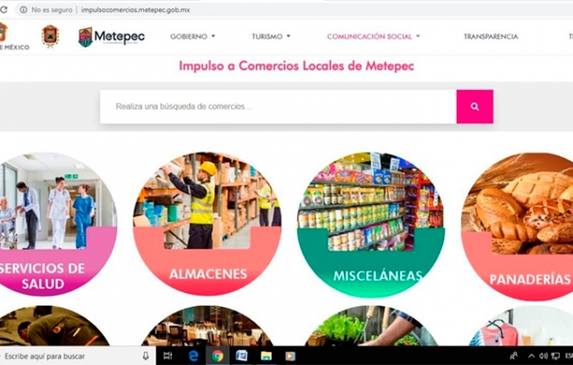Open the Misceláneas category circle
The image size is (573, 365).
pyautogui.click(x=371, y=225)
